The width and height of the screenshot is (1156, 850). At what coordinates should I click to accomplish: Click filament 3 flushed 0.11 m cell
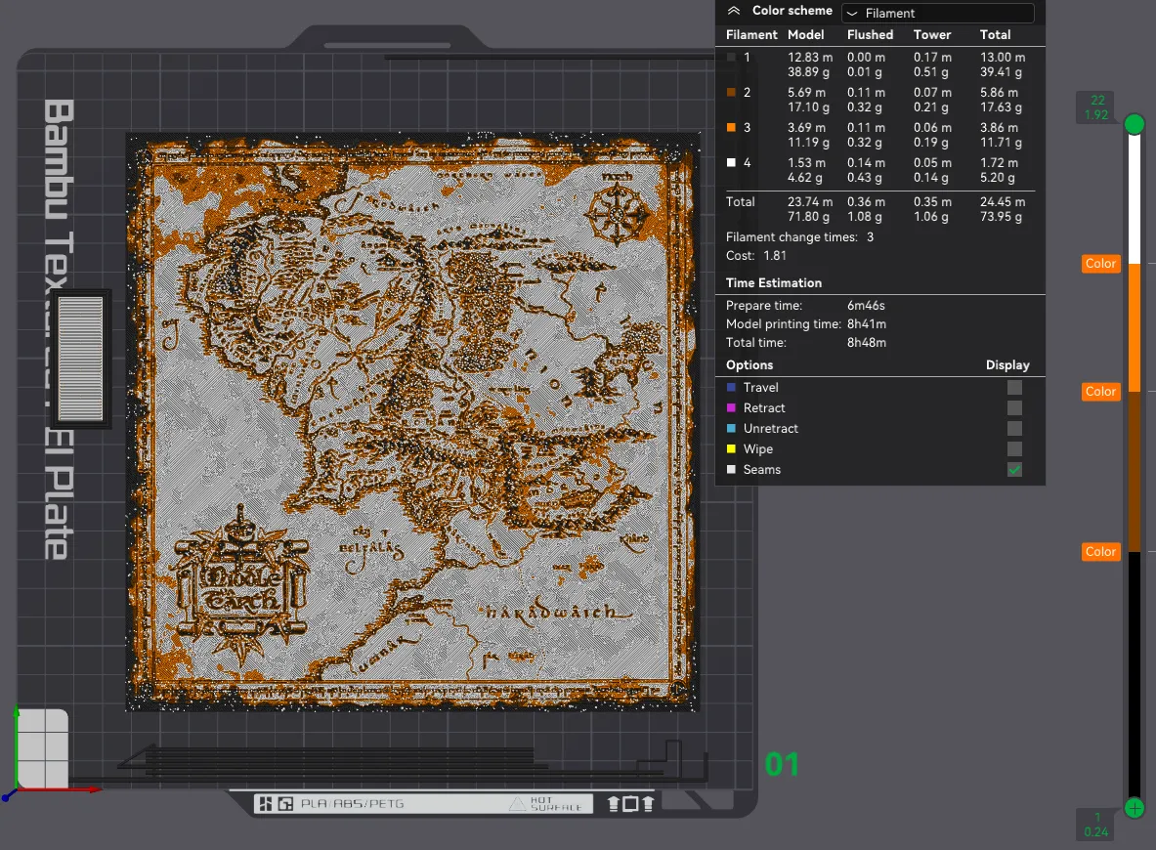[866, 128]
